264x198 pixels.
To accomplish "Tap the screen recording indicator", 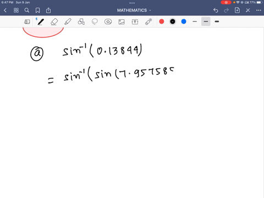I will click(226, 2).
